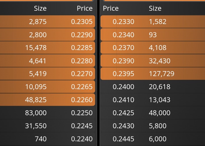This screenshot has width=205, height=146.
Task: Select the bid row with size 5,419
Action: [x=47, y=74]
